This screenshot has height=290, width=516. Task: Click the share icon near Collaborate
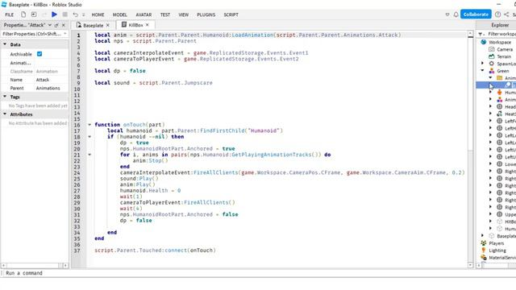click(x=506, y=14)
